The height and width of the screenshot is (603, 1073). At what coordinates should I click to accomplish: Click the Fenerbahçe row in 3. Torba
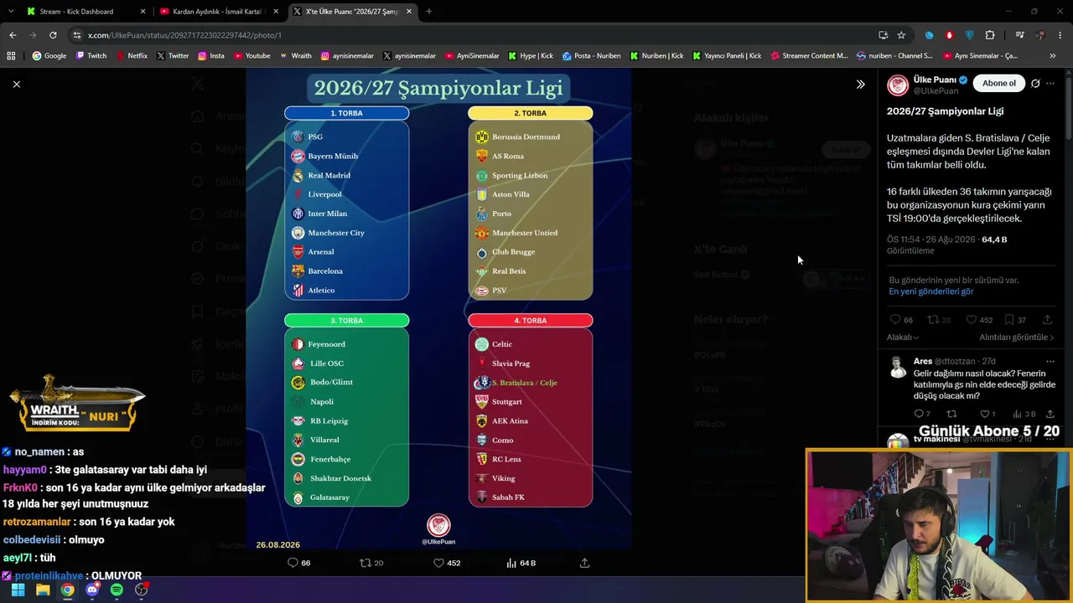tap(347, 459)
